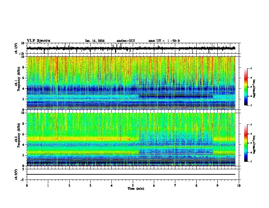
Task: Click the ch.1 color scale log(PSD) unit label
Action: point(254,88)
